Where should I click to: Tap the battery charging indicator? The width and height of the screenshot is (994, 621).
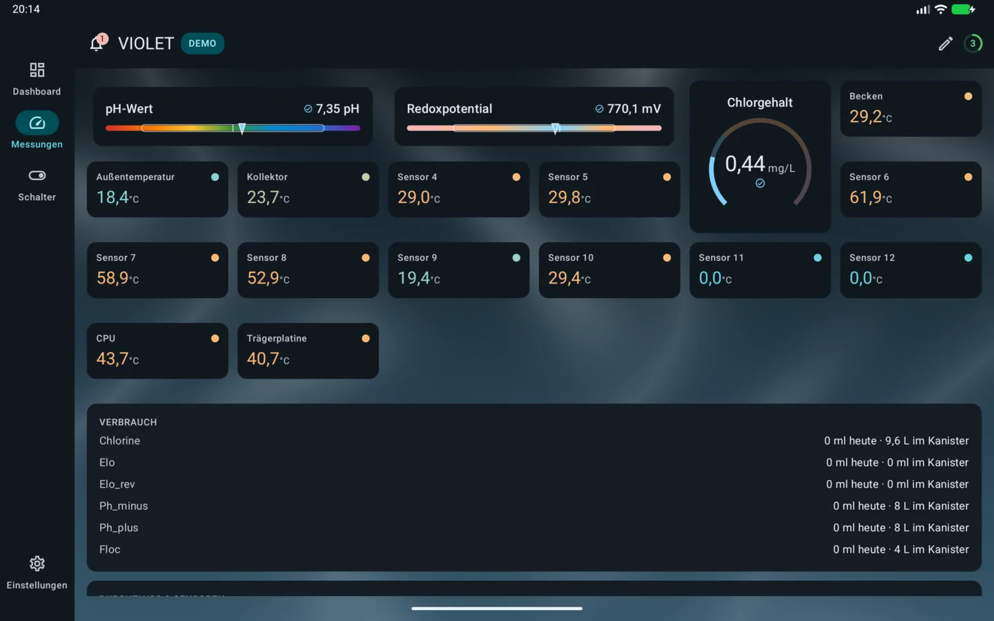(x=964, y=10)
